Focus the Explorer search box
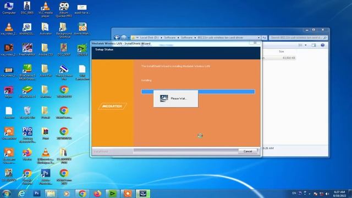 point(298,37)
